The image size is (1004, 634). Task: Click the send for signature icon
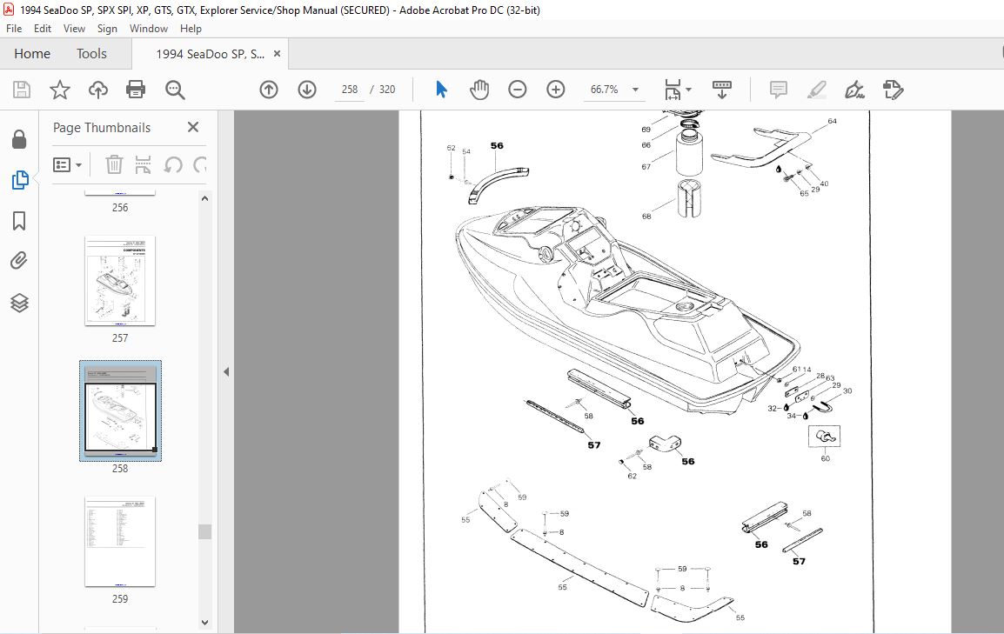pos(894,90)
